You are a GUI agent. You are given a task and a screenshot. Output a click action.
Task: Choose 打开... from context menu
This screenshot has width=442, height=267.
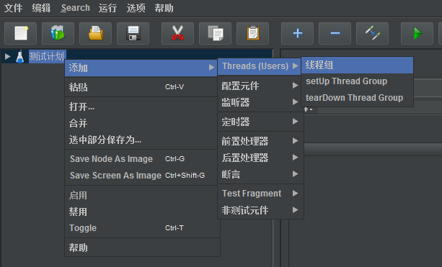click(x=141, y=107)
